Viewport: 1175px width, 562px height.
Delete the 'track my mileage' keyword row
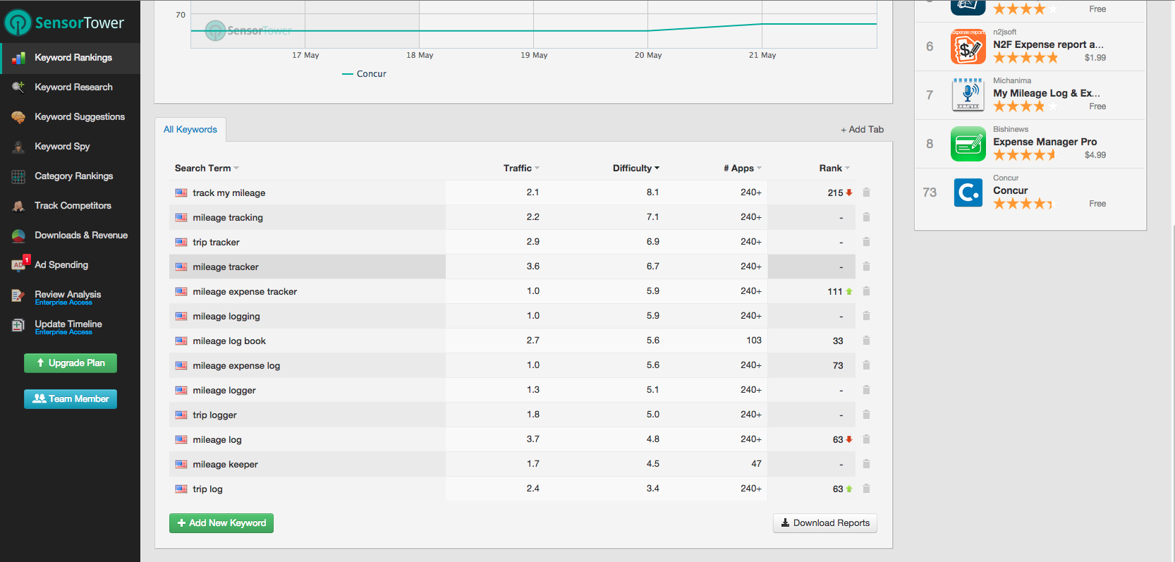click(x=866, y=193)
